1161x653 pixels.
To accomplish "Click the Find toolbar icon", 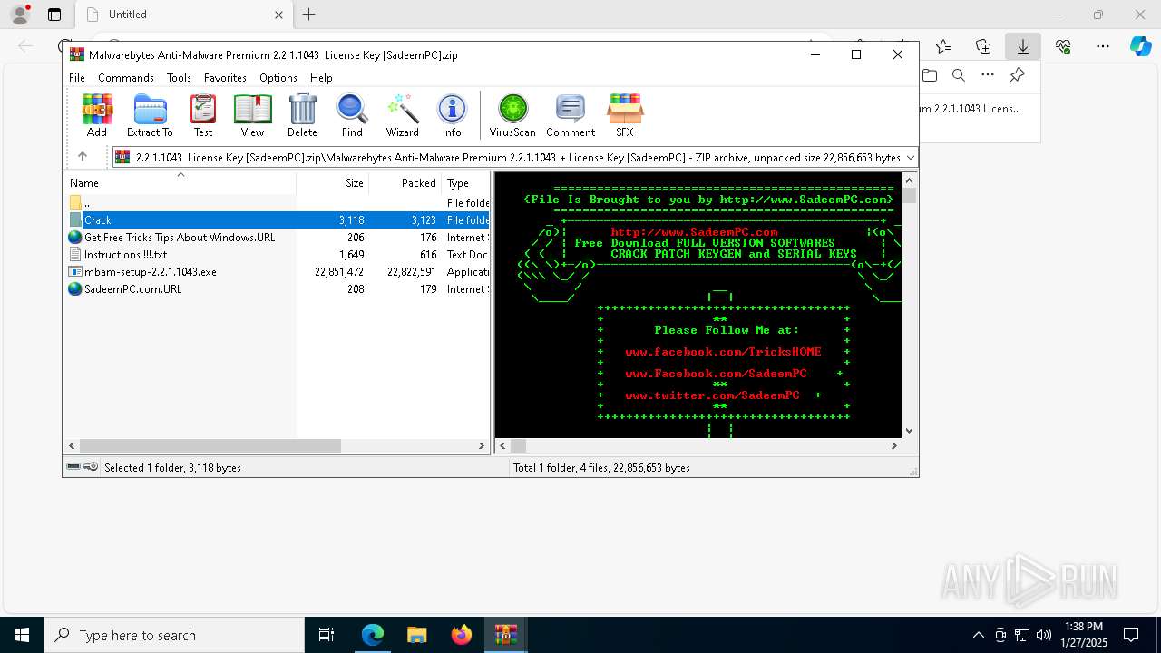I will click(x=352, y=115).
